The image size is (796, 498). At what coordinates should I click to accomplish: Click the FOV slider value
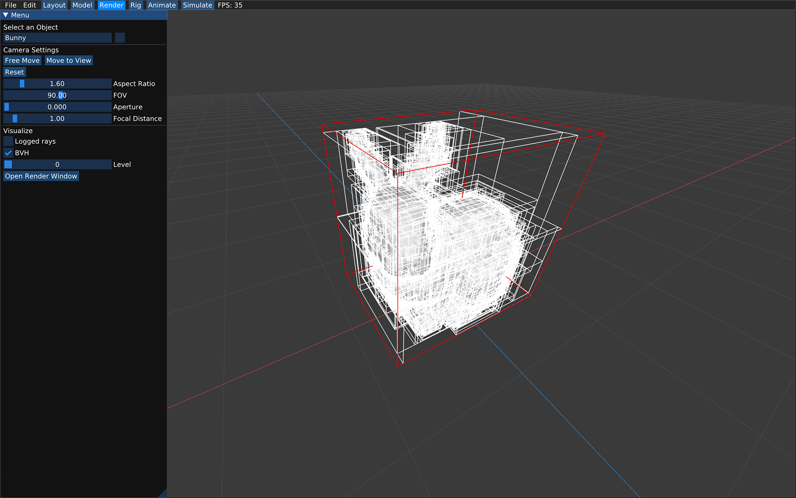click(x=57, y=95)
